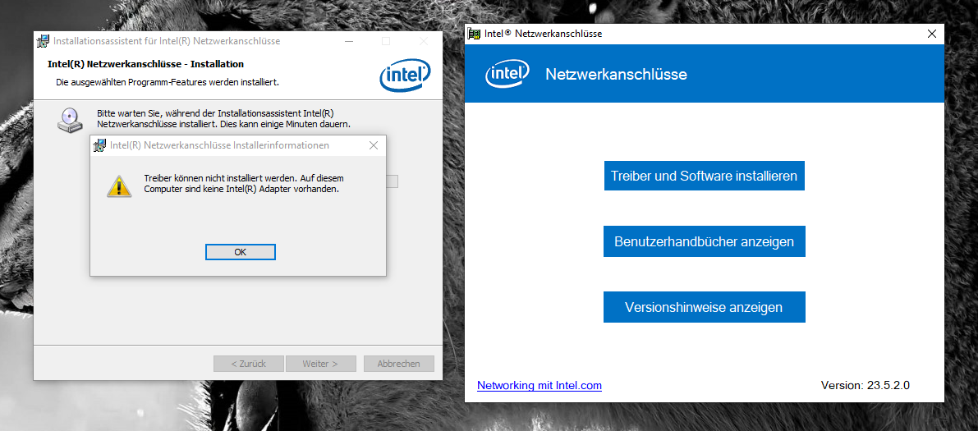Click the Version: 23.5.2.0 text
Image resolution: width=978 pixels, height=431 pixels.
click(x=866, y=385)
